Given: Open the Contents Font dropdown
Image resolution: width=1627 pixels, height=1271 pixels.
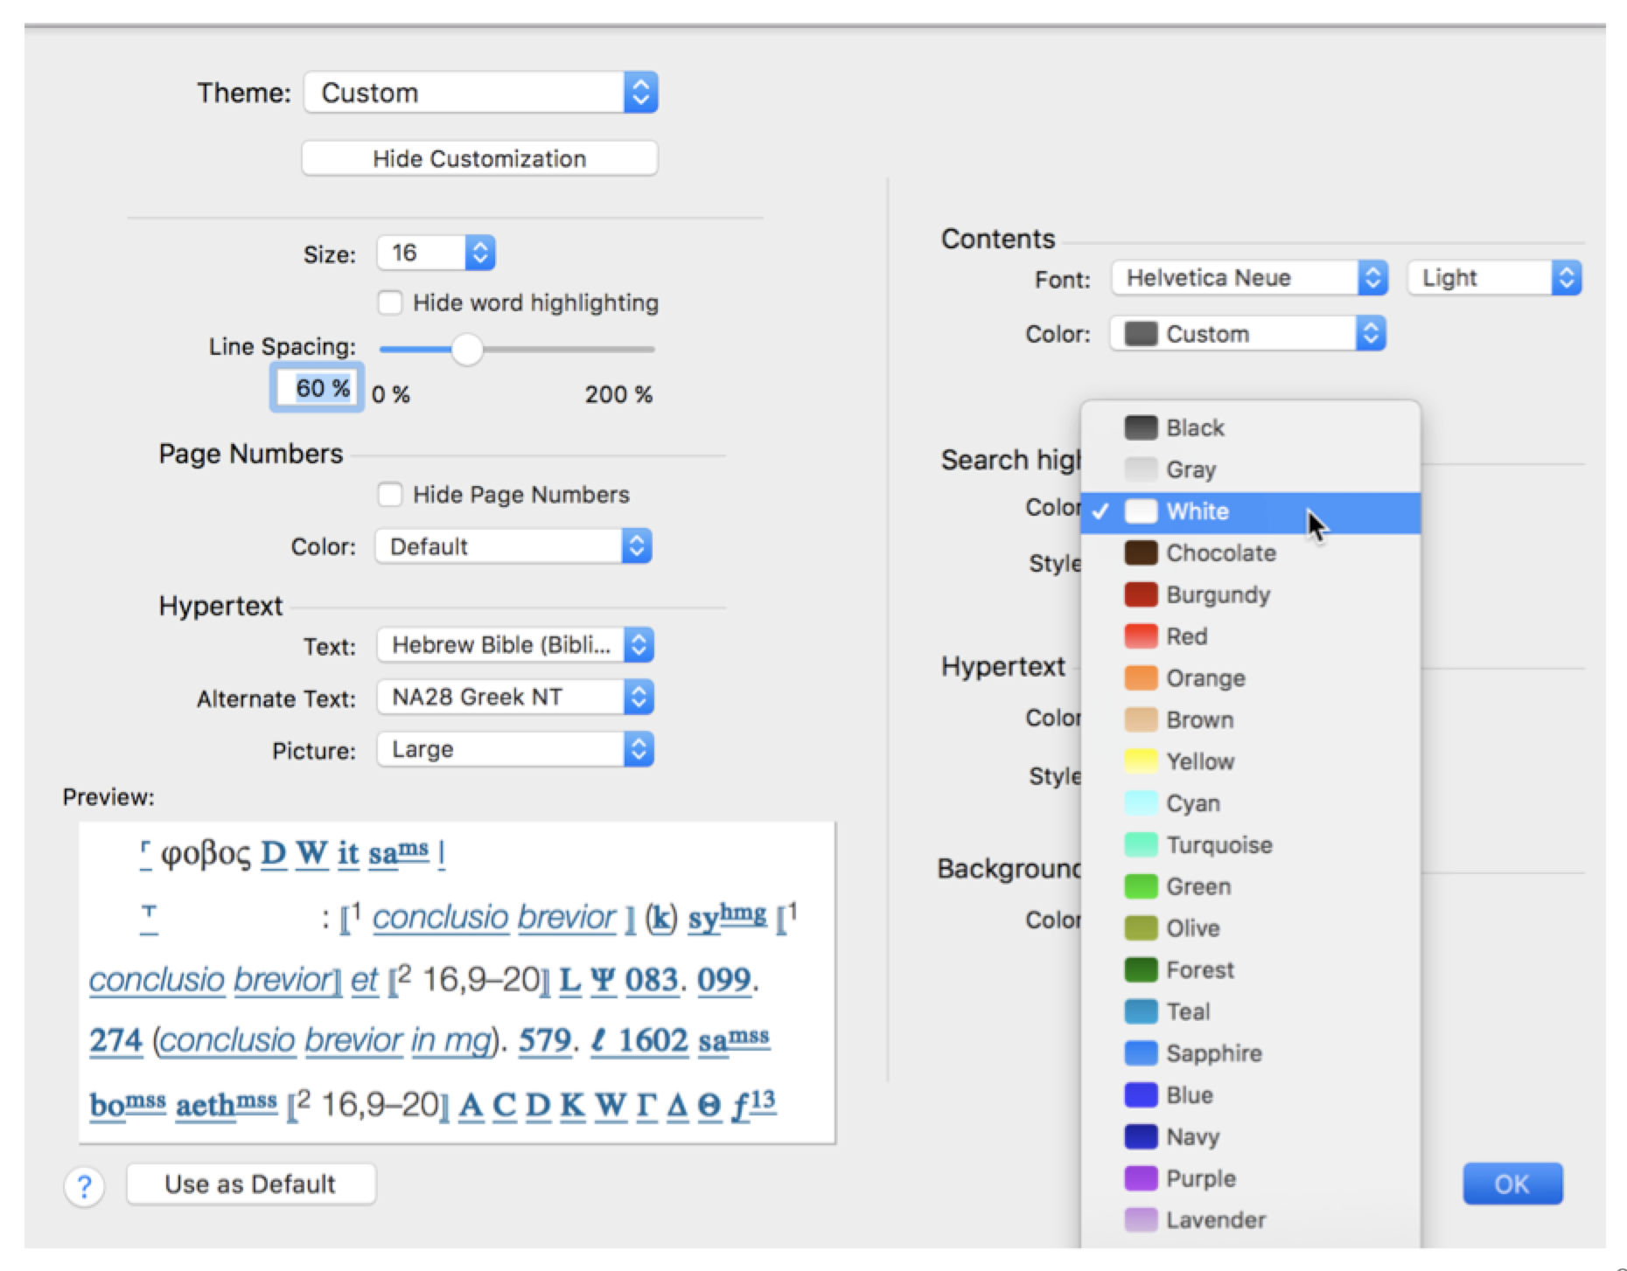Looking at the screenshot, I should (1248, 278).
